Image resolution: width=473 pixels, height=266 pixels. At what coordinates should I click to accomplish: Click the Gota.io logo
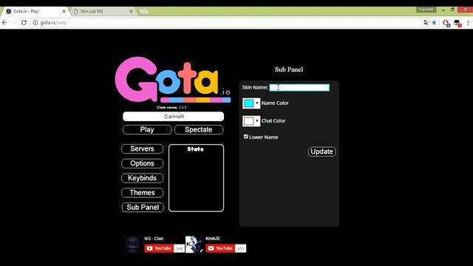tap(173, 80)
